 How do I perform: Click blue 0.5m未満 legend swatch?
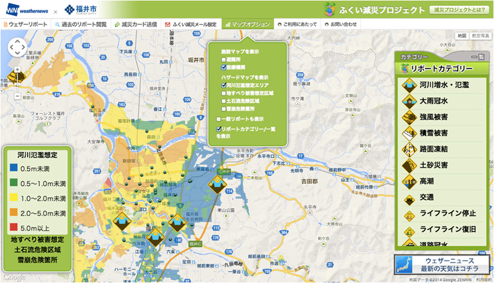pyautogui.click(x=14, y=168)
